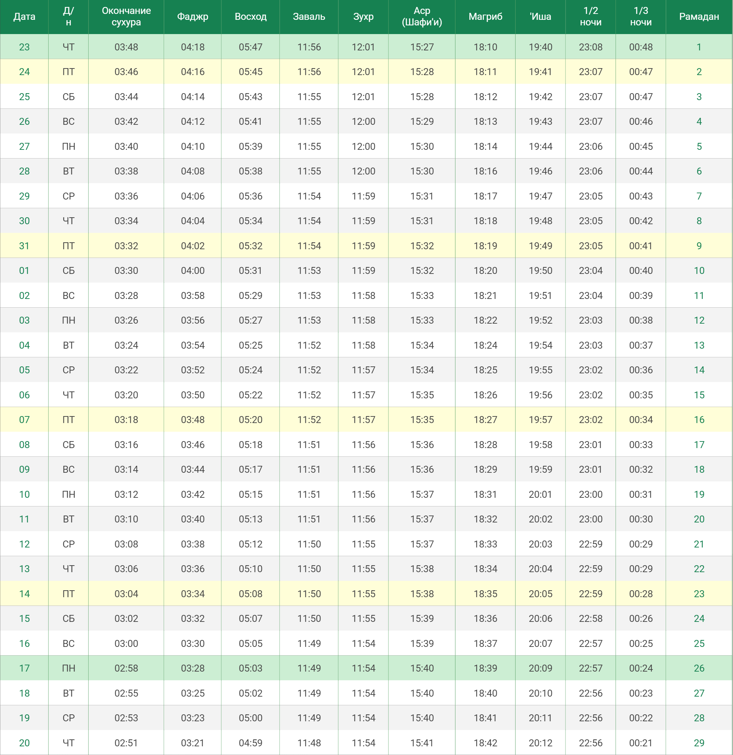Click Ramadan day 26 cell
The height and width of the screenshot is (755, 733).
pyautogui.click(x=699, y=668)
